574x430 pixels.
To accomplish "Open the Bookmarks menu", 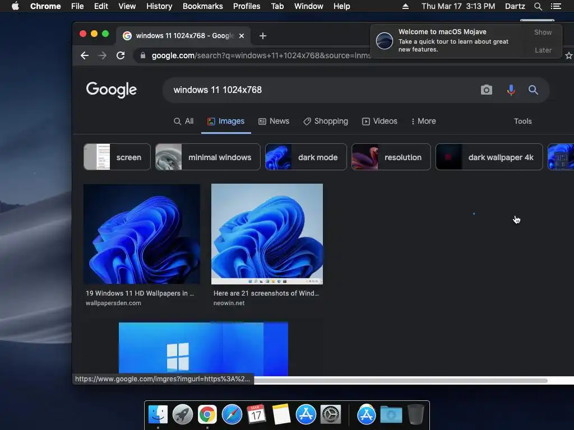I will pyautogui.click(x=203, y=6).
